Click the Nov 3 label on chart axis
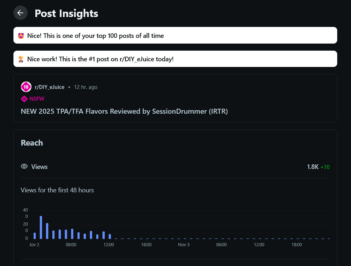 click(x=184, y=245)
